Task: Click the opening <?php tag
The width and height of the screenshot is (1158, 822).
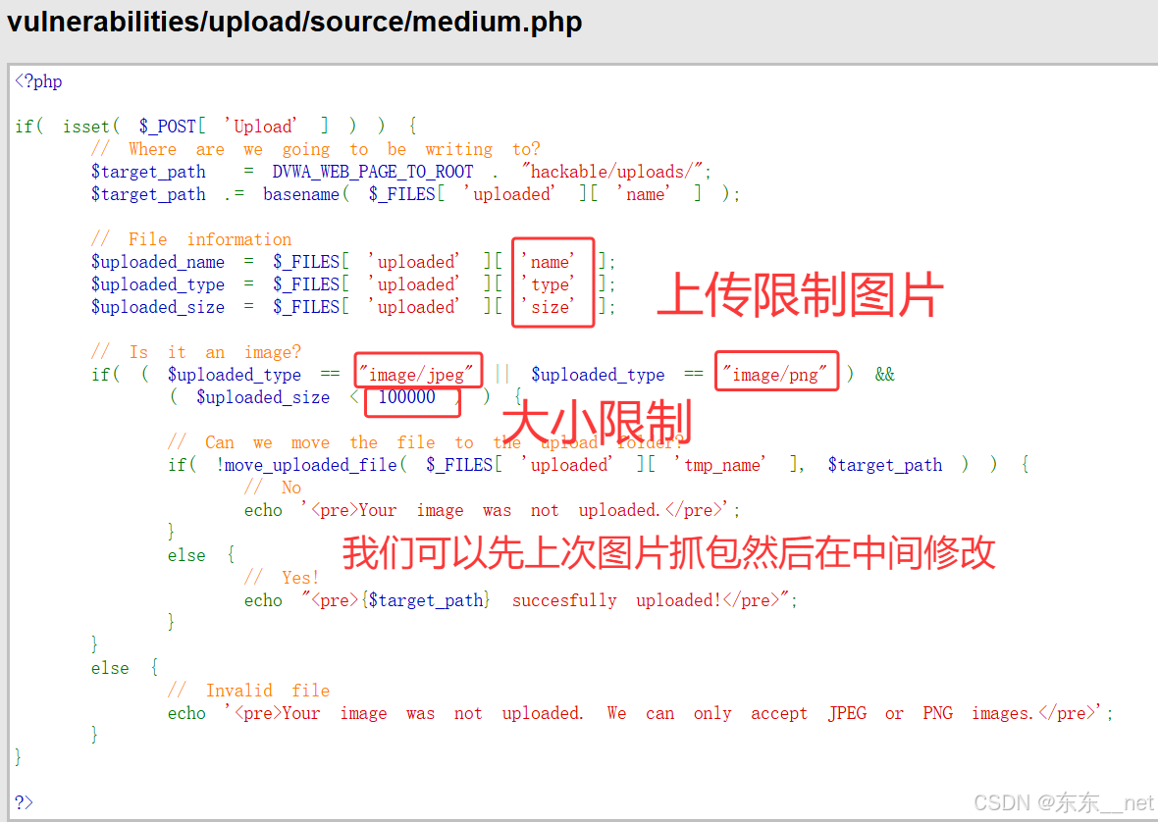Action: 38,81
